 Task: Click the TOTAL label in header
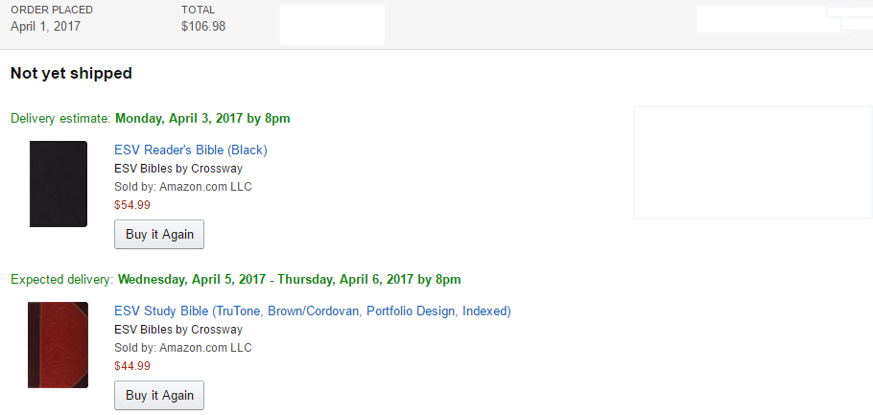(x=198, y=10)
